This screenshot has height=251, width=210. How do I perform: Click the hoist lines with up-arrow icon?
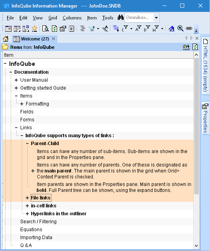click(x=92, y=29)
